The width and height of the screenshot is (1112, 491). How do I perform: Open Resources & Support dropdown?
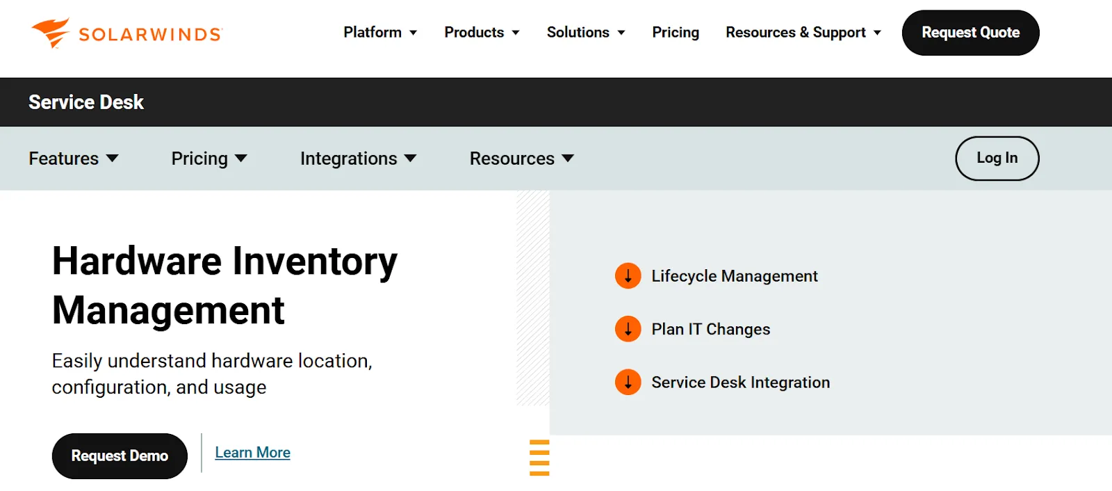point(803,33)
